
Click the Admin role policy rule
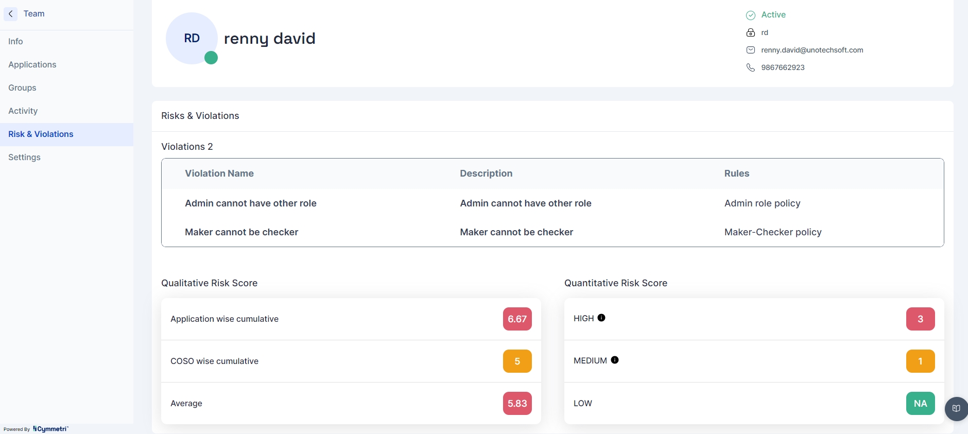pos(762,203)
